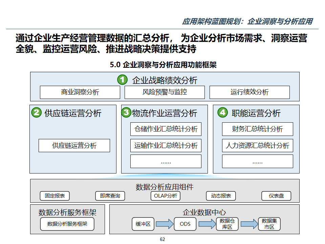
Task: Select the 固定报表 component
Action: tap(55, 196)
